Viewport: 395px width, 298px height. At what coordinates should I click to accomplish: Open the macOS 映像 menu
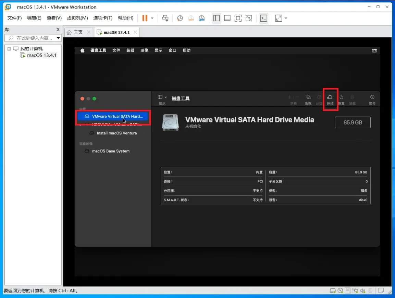(x=144, y=50)
